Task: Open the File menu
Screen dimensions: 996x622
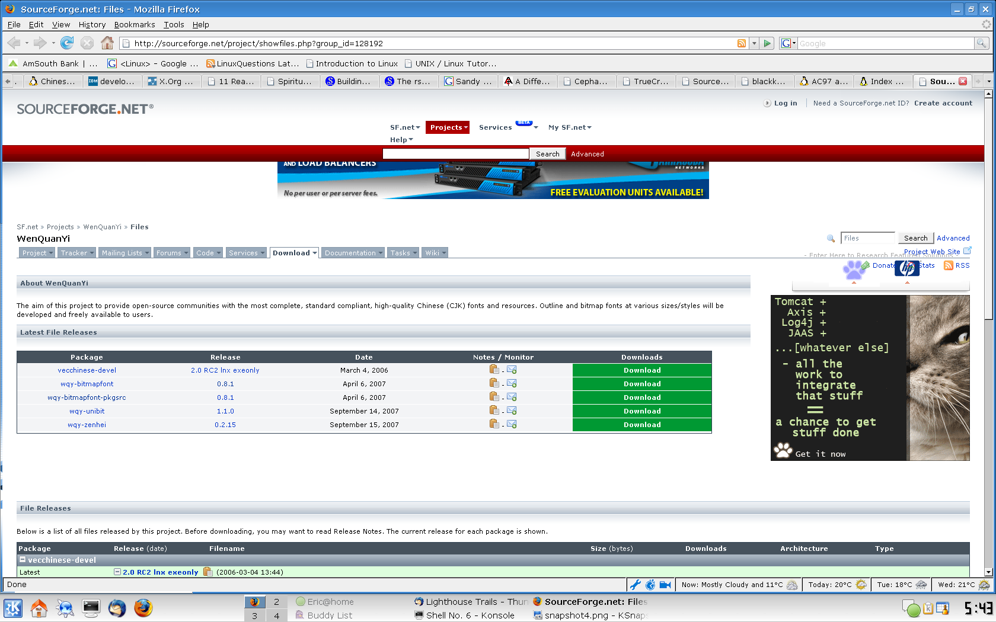Action: (x=14, y=24)
